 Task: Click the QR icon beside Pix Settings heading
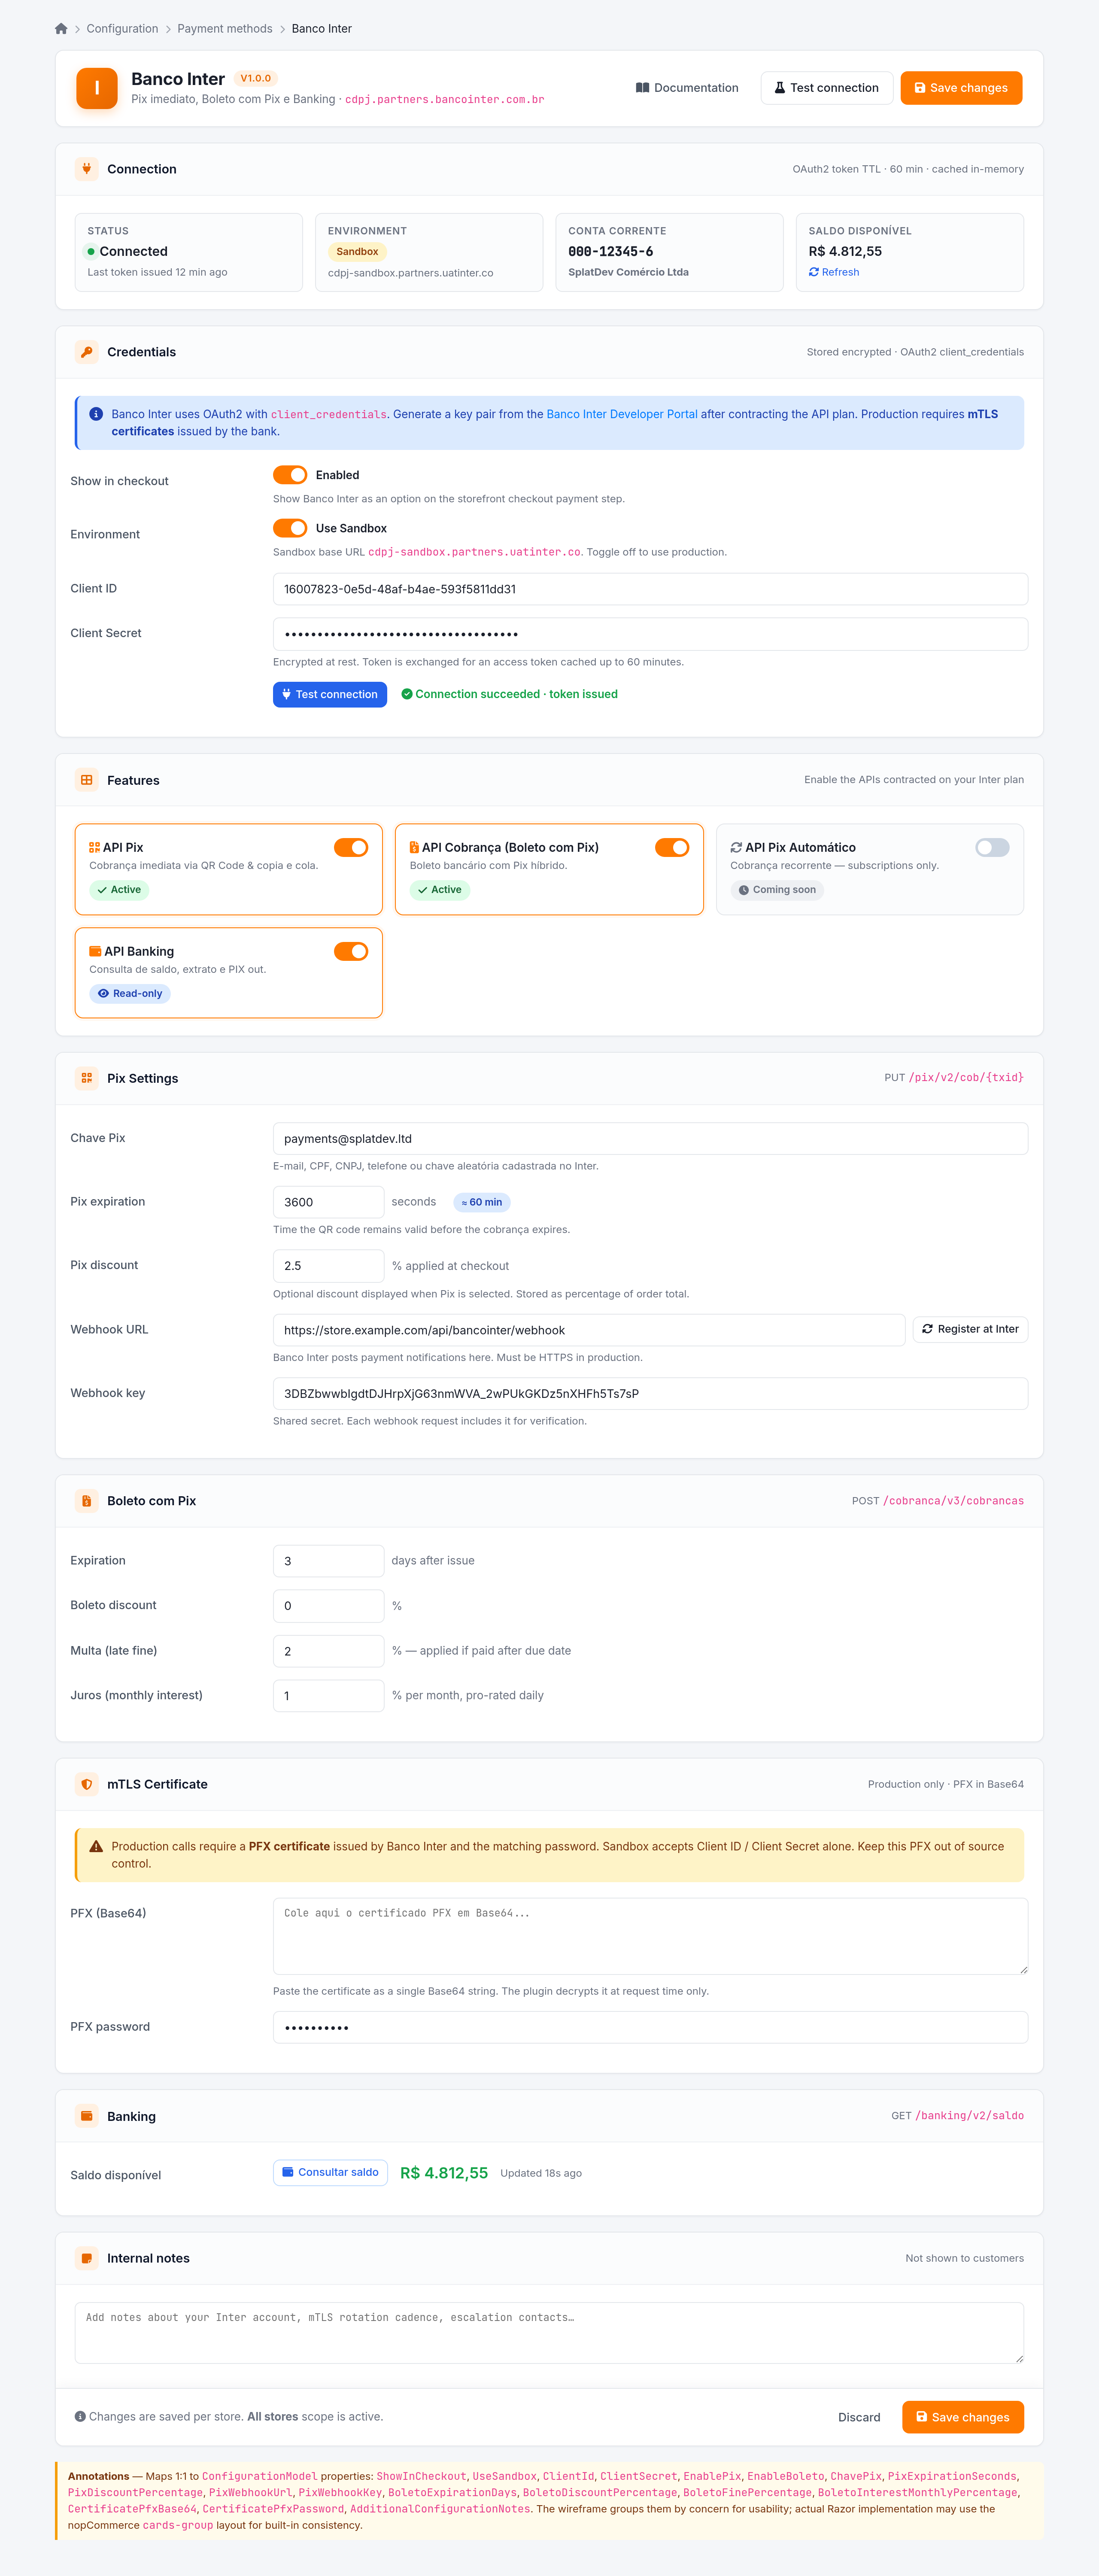pyautogui.click(x=87, y=1078)
